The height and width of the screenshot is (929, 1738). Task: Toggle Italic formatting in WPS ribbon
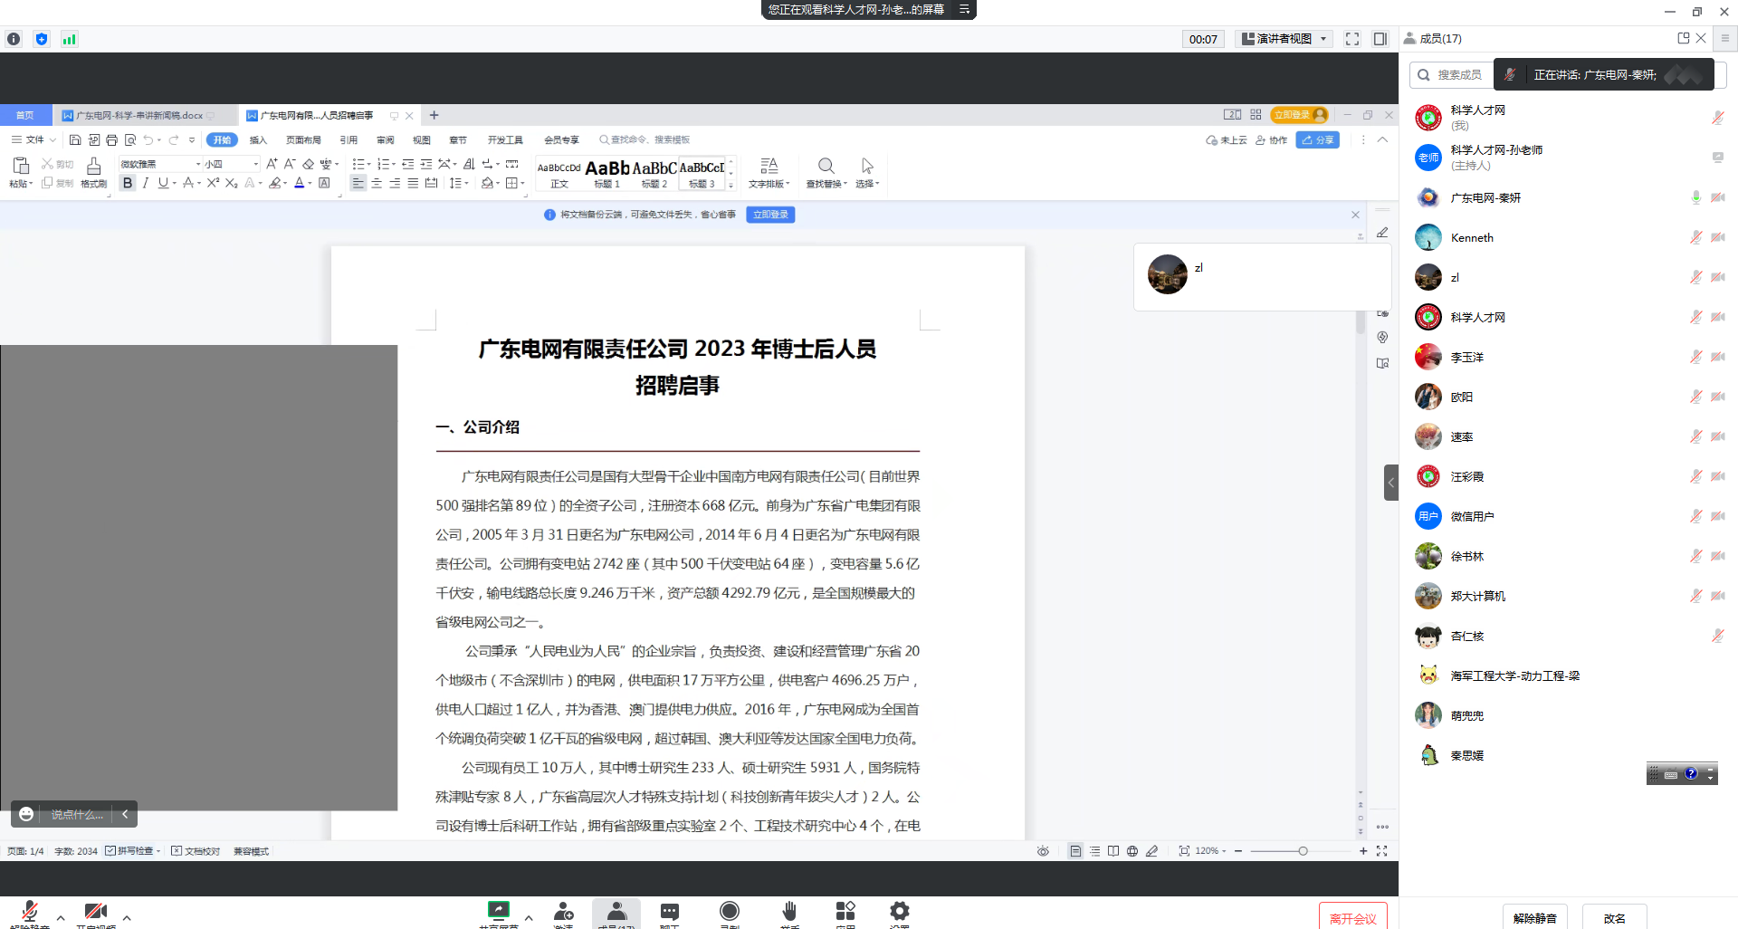pos(145,183)
